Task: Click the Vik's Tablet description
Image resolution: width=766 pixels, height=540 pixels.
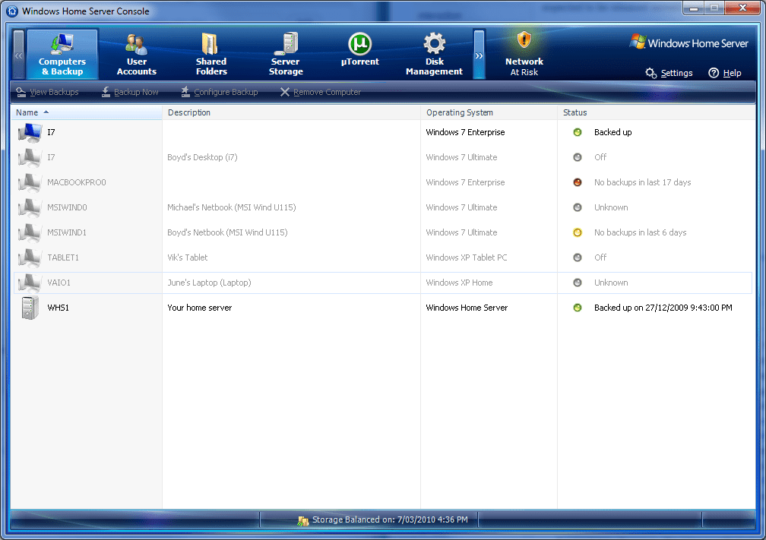Action: click(188, 257)
